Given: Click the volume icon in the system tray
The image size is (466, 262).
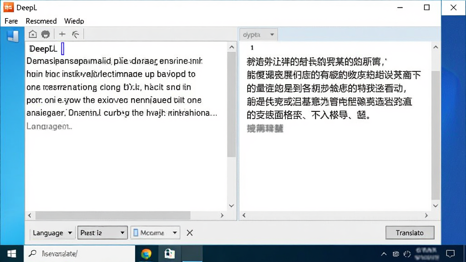Looking at the screenshot, I should tap(407, 254).
